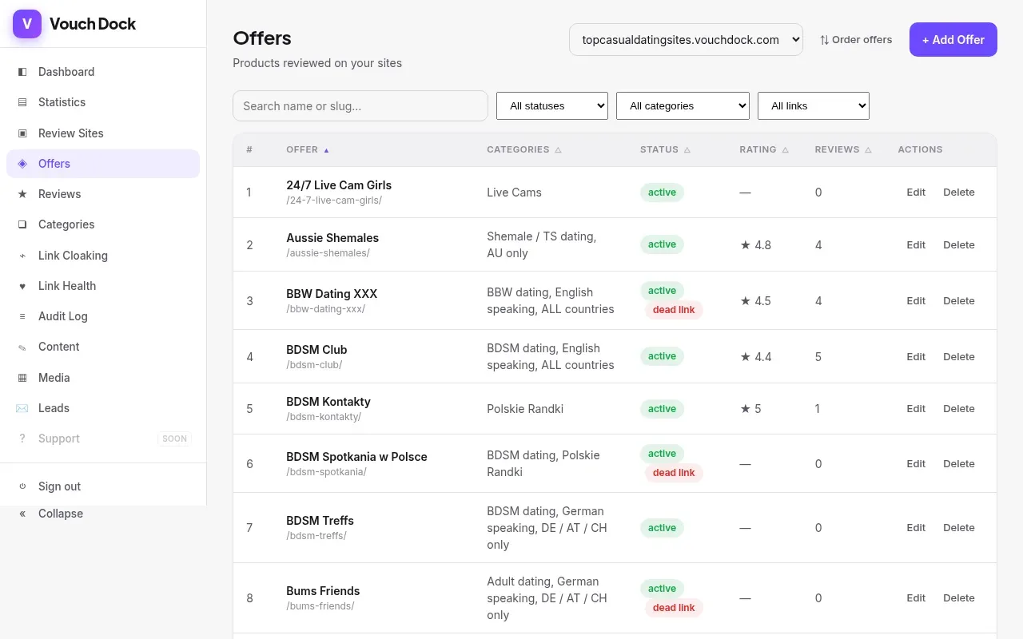Screen dimensions: 1023x639
Task: Click the search name or slug field
Action: pos(360,105)
